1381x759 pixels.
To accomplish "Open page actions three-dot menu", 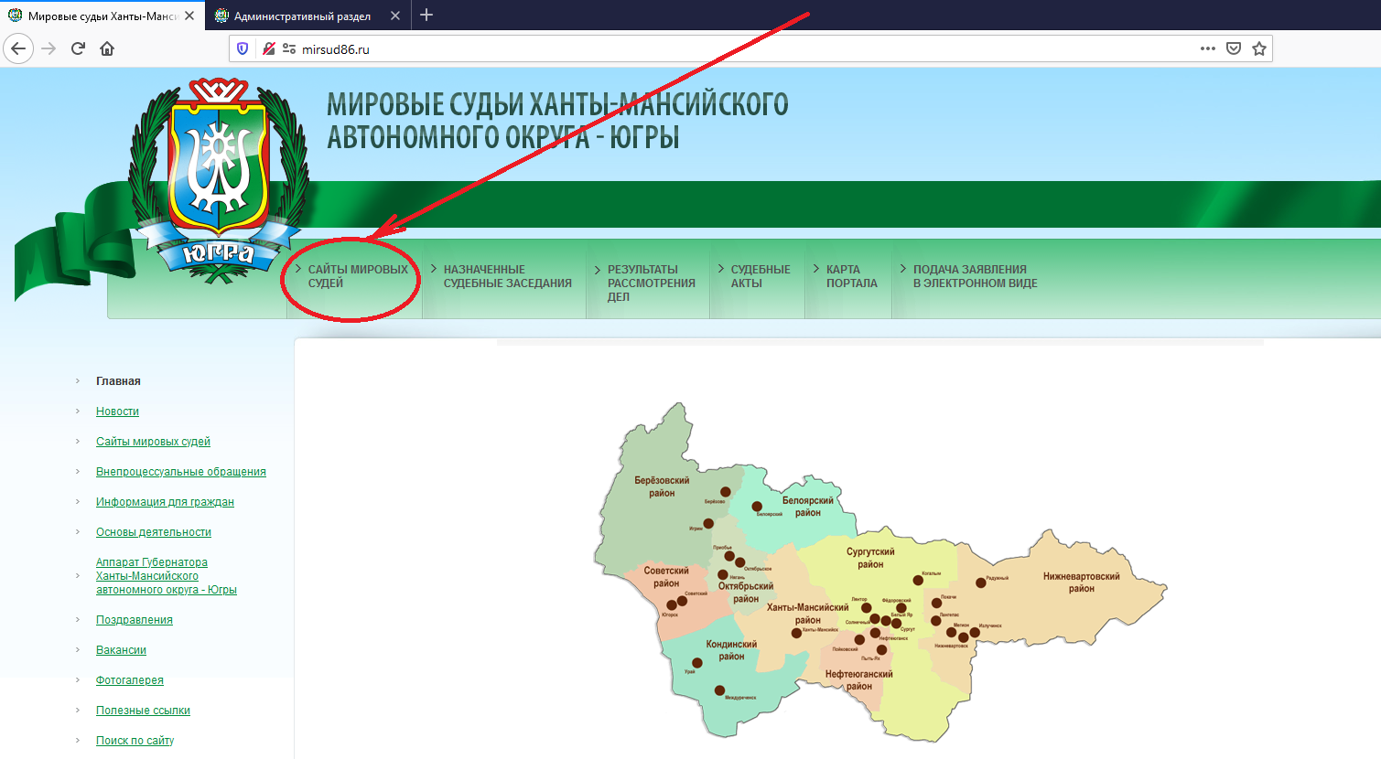I will (x=1208, y=48).
